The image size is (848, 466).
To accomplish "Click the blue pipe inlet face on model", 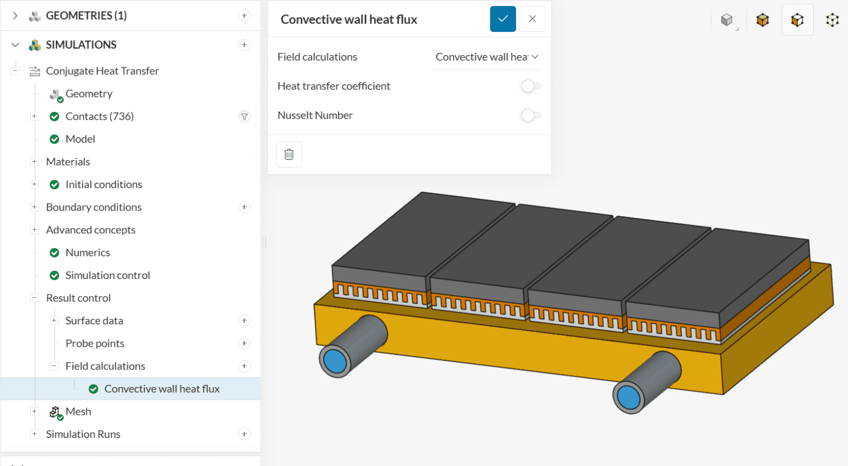I will coord(335,362).
